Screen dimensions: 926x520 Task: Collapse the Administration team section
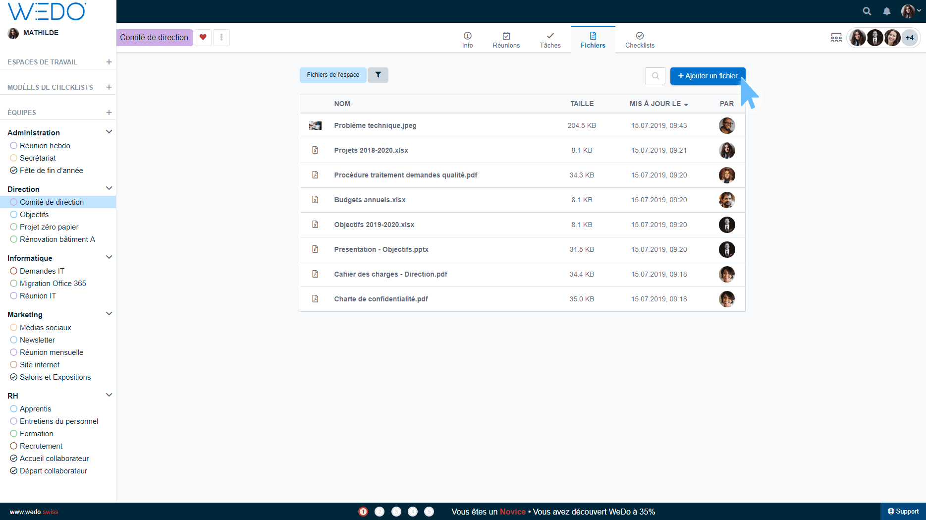(109, 132)
